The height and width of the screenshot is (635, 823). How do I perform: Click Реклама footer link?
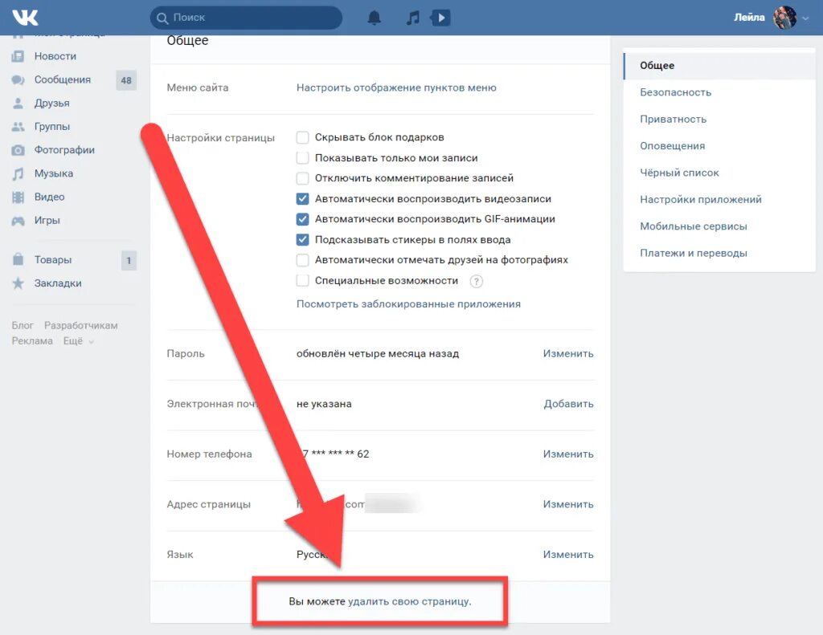32,341
